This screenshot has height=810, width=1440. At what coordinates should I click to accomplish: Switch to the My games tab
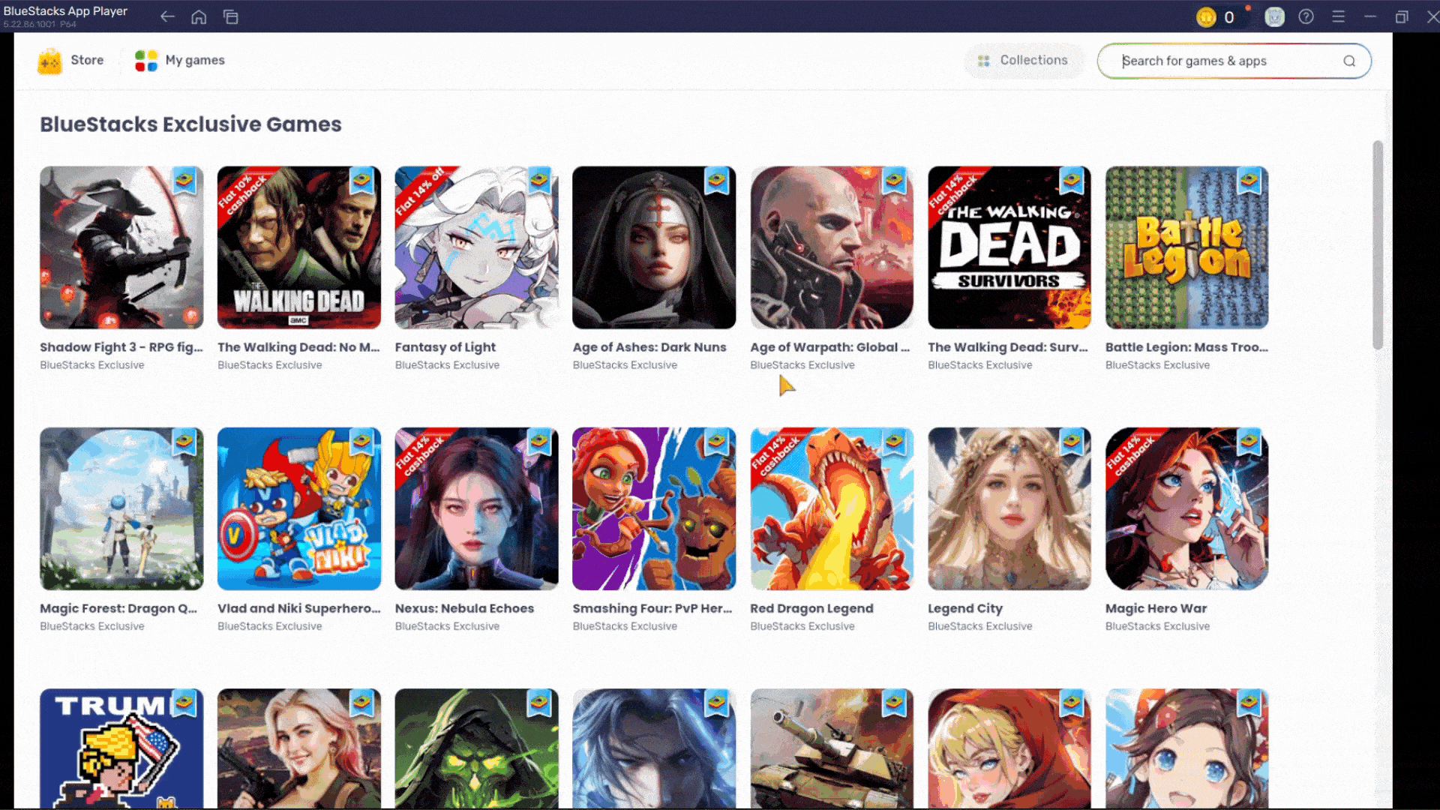pyautogui.click(x=180, y=61)
